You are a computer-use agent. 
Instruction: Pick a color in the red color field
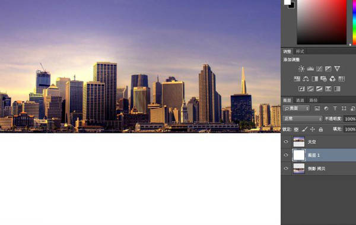coord(322,22)
